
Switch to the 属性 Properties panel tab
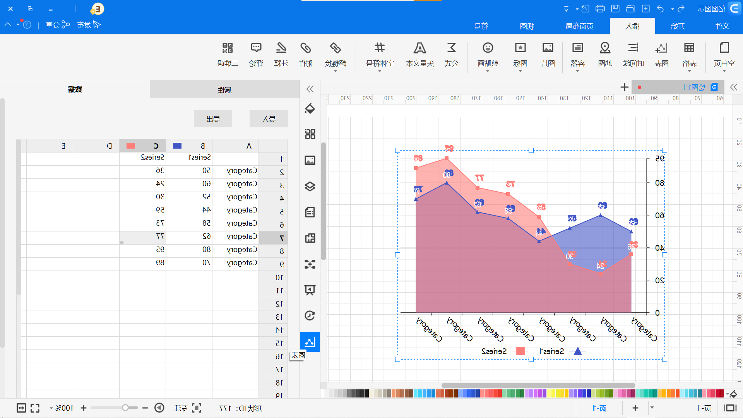[x=224, y=89]
